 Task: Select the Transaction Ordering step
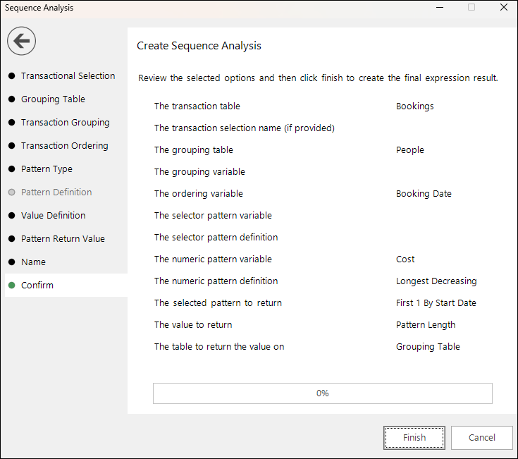tap(64, 146)
